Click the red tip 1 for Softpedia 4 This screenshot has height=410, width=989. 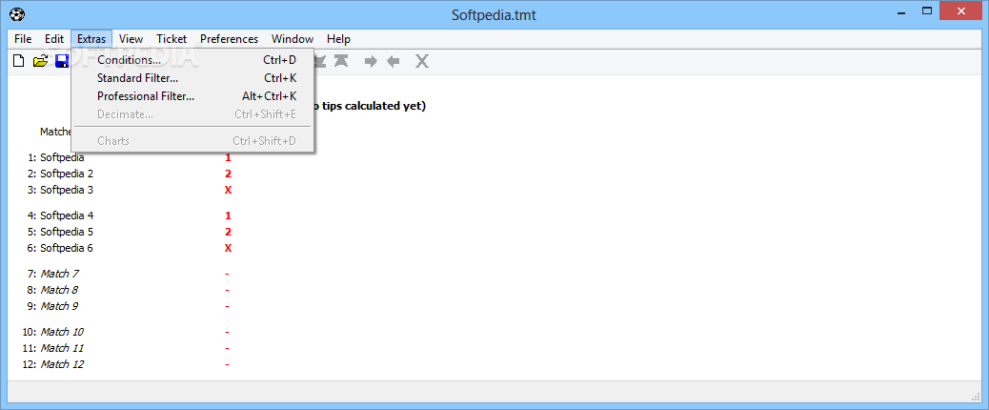228,215
